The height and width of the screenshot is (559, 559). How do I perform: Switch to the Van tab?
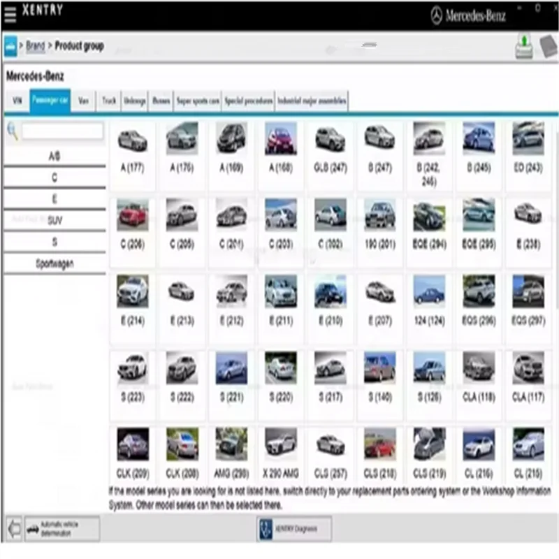coord(83,101)
